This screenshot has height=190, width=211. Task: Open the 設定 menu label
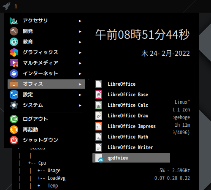pos(28,95)
